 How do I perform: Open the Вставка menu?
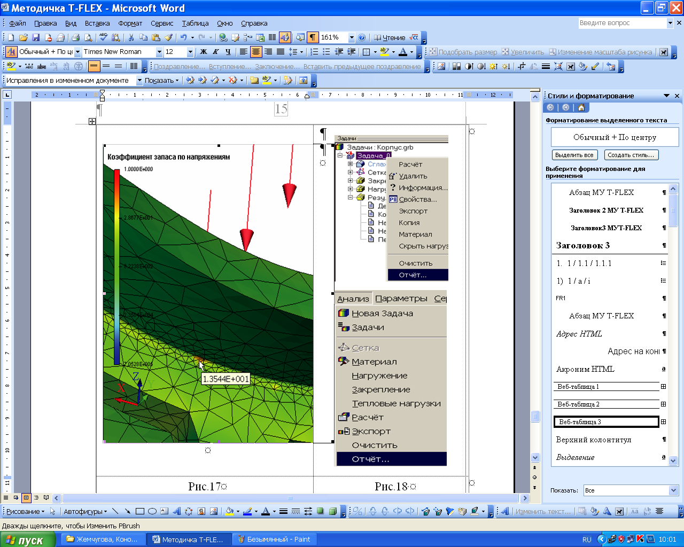click(97, 24)
